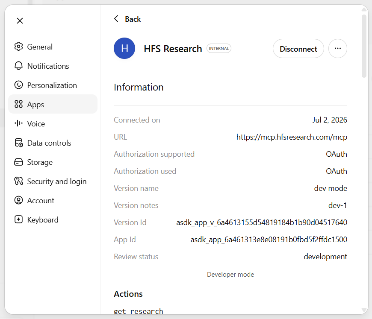Click the Review status label
Screen dimensions: 372x319
[136, 257]
